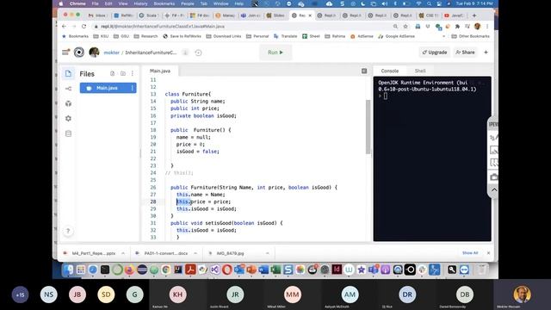Select Main.java in the file tree
551x310 pixels.
click(x=108, y=88)
